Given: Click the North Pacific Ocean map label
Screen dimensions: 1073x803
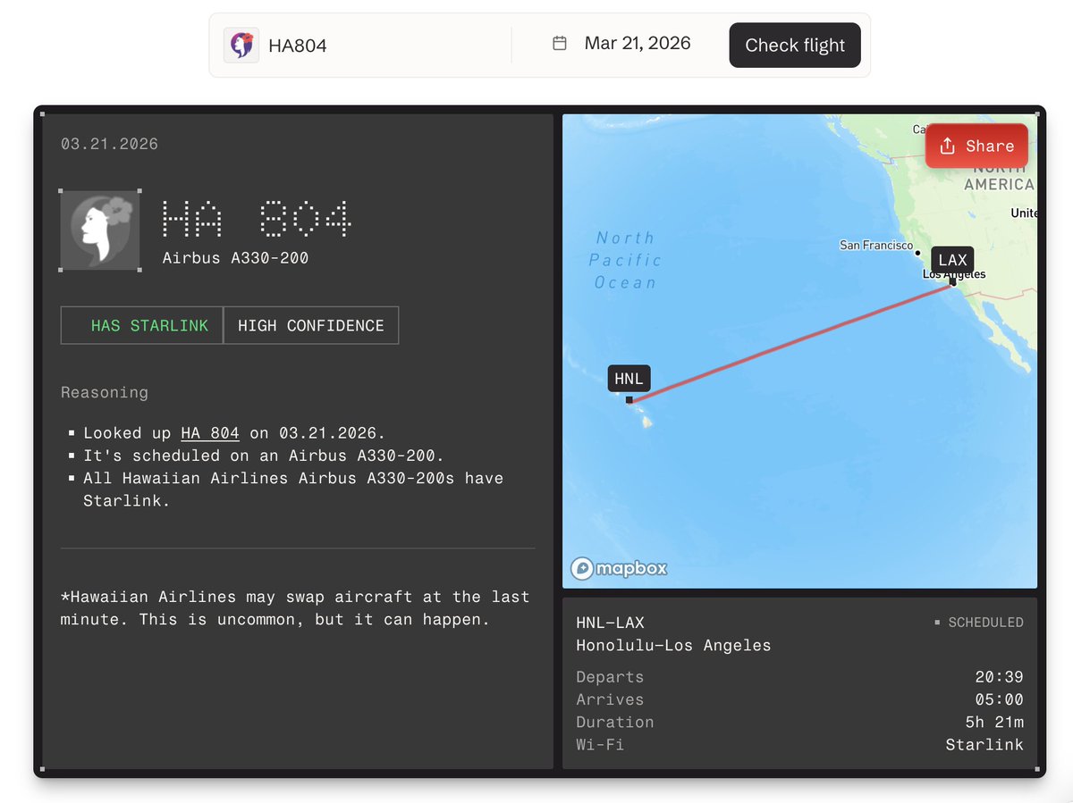Looking at the screenshot, I should (x=626, y=260).
